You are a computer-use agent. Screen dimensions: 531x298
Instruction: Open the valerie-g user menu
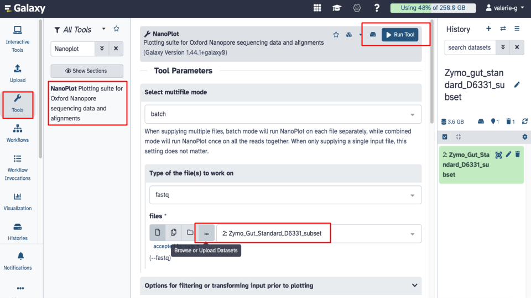504,8
